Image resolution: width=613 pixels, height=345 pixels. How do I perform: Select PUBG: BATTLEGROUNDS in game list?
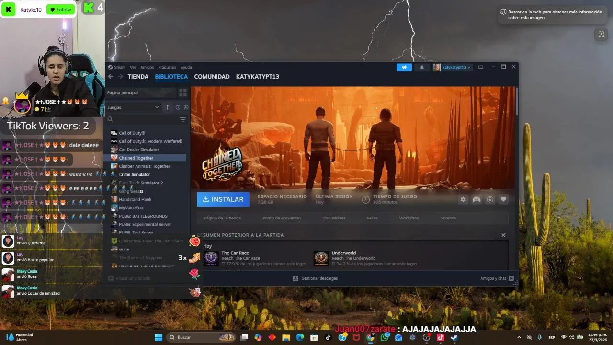point(143,216)
